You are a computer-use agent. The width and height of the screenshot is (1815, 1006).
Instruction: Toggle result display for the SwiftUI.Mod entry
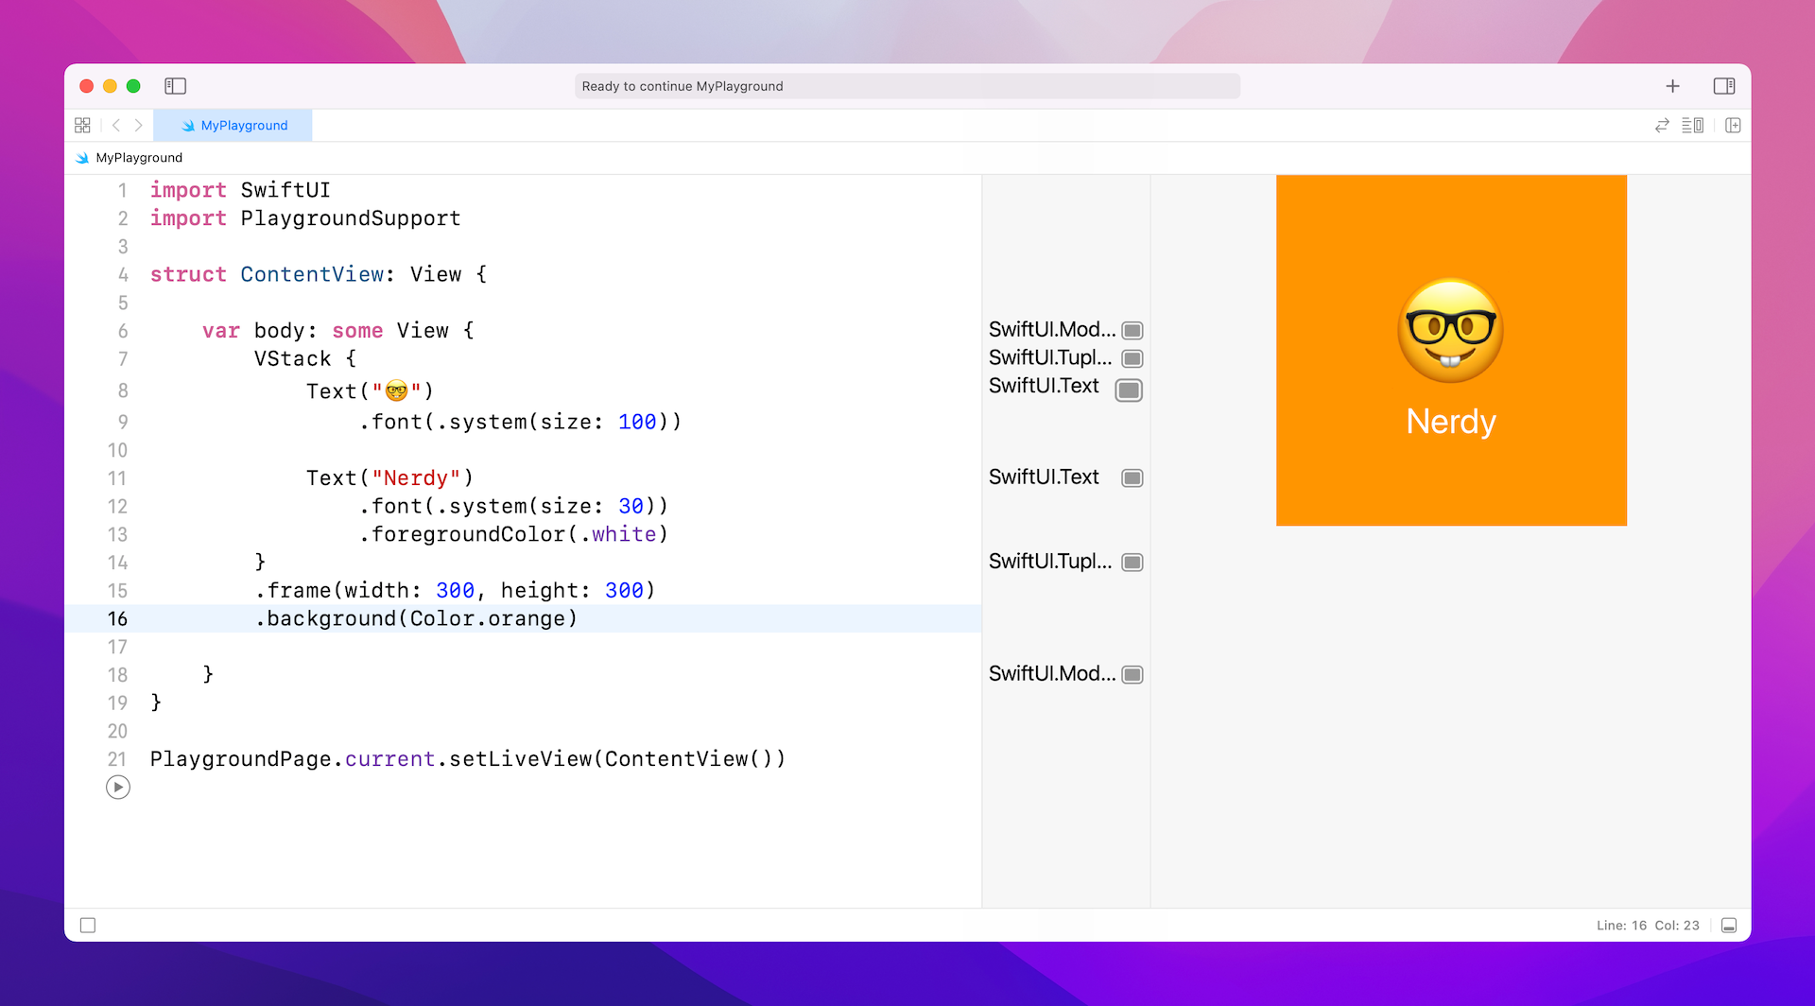(x=1133, y=329)
